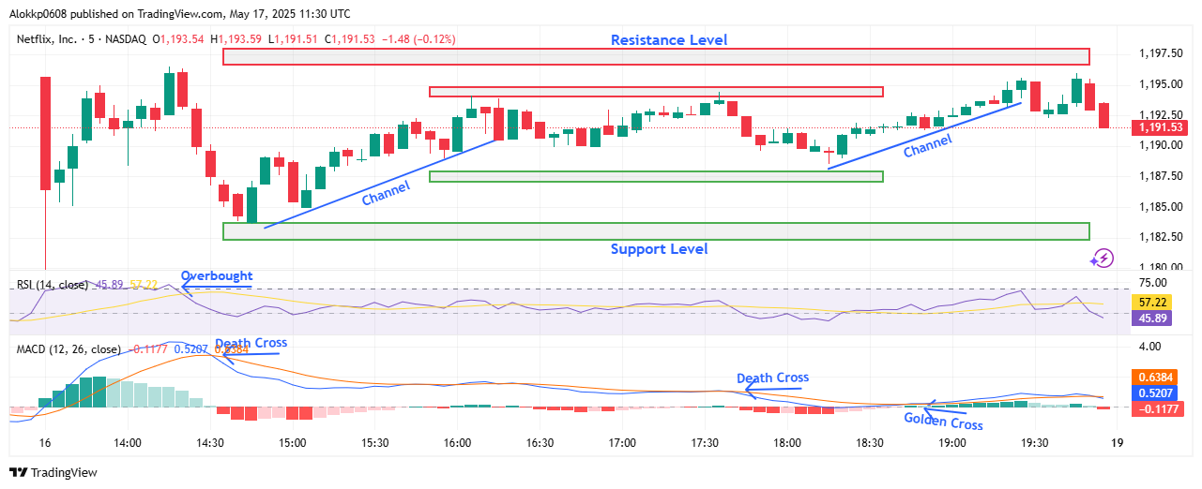Click the 1,197.50 price scale label
This screenshot has width=1202, height=489.
click(x=1161, y=53)
